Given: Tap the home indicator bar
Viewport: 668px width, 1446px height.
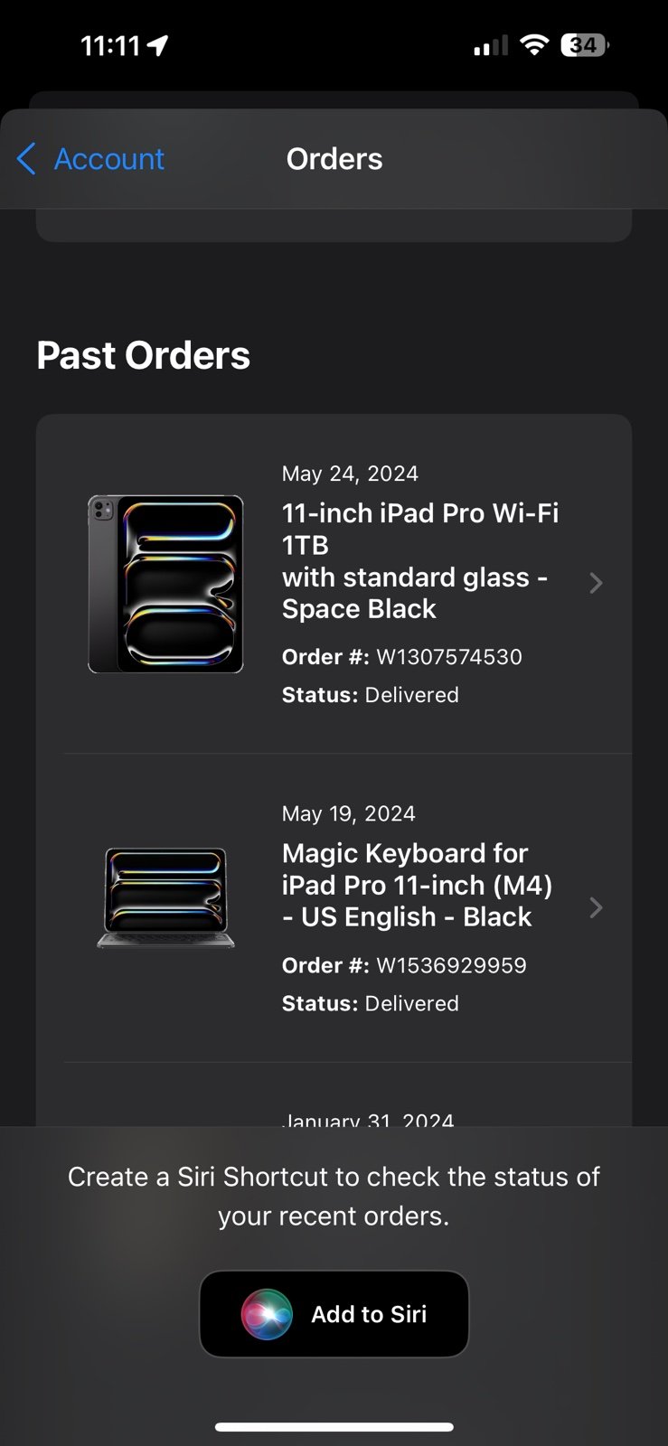Looking at the screenshot, I should pos(334,1426).
